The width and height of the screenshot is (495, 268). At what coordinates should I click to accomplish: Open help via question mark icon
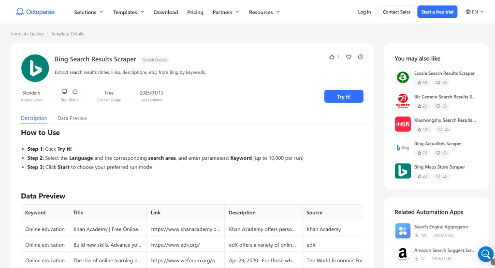tap(361, 57)
